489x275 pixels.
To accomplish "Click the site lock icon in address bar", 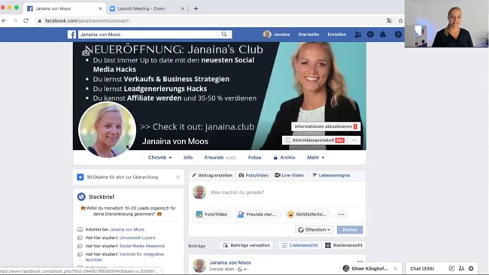I will click(39, 21).
